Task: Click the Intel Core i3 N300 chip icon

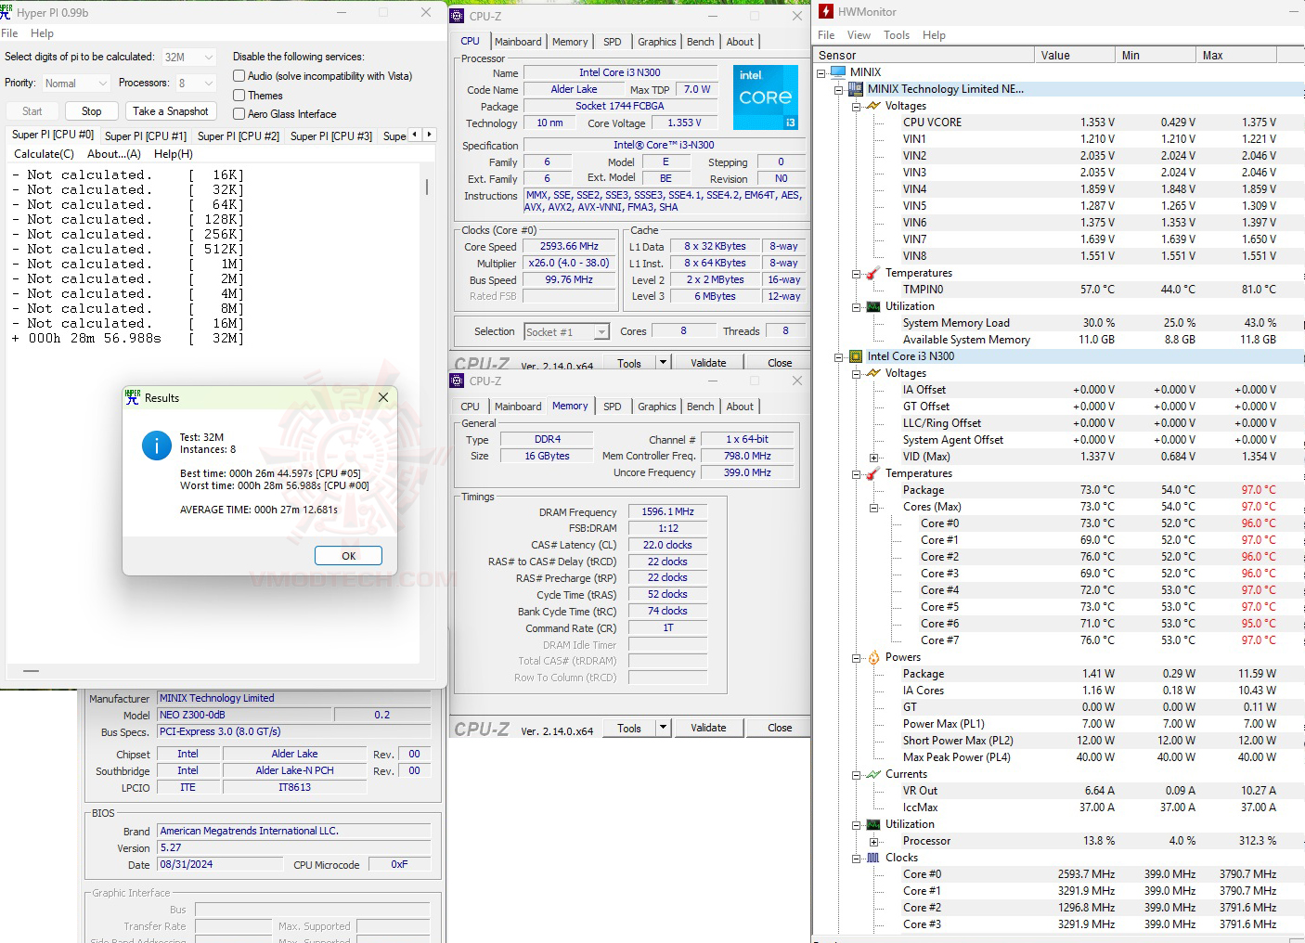Action: click(x=856, y=356)
